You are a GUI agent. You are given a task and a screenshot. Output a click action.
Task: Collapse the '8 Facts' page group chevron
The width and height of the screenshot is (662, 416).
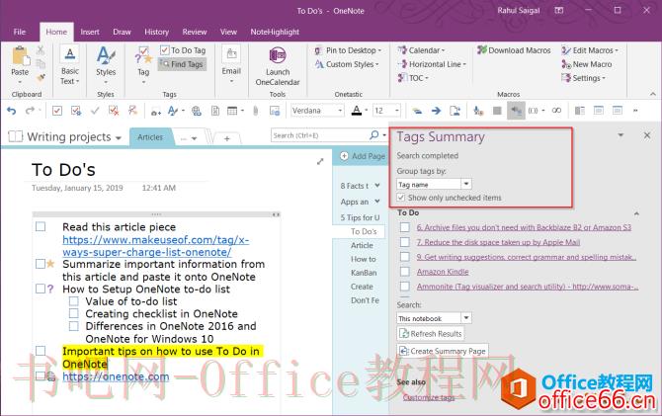pyautogui.click(x=377, y=186)
